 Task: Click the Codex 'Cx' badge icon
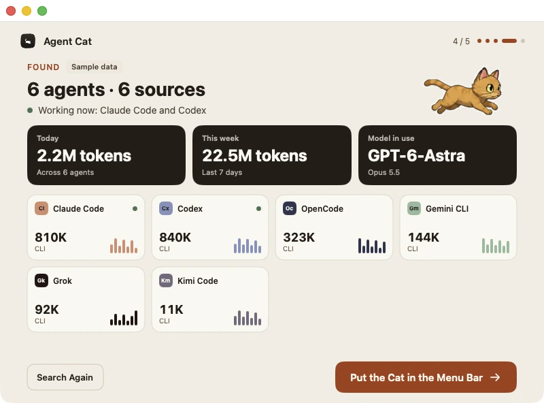tap(165, 208)
